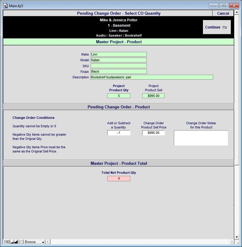
Task: Click the Change Order Product Sell Price field
Action: point(153,133)
